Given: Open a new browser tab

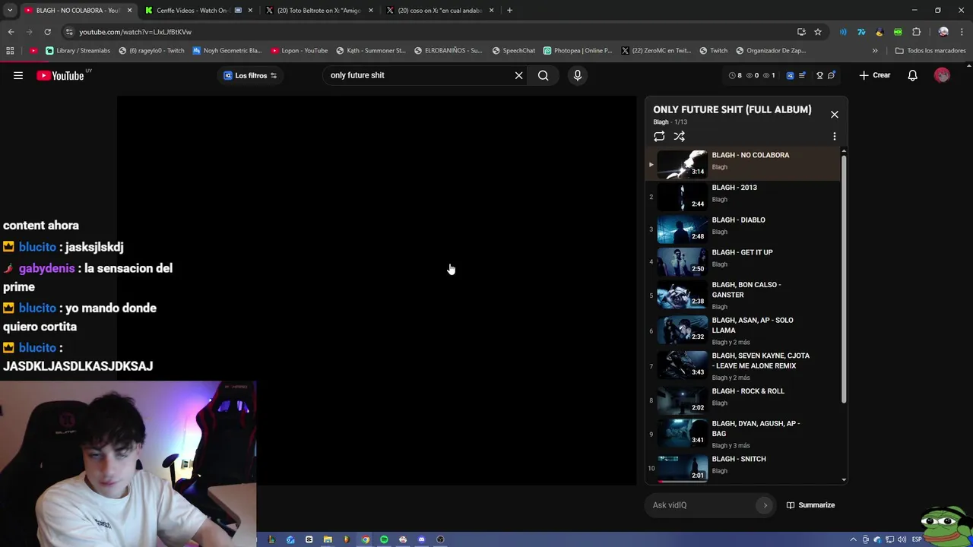Looking at the screenshot, I should 509,11.
